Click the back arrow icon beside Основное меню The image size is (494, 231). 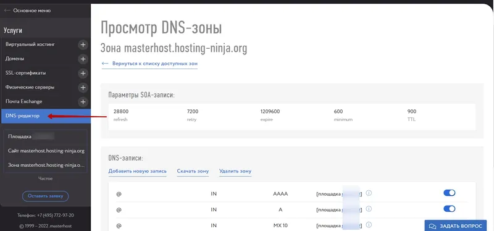click(x=7, y=10)
